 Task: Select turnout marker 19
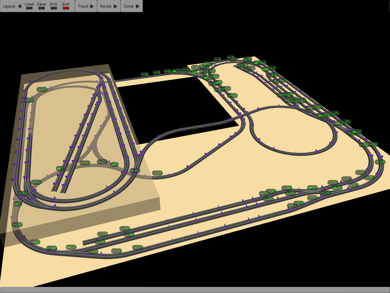[x=312, y=188]
